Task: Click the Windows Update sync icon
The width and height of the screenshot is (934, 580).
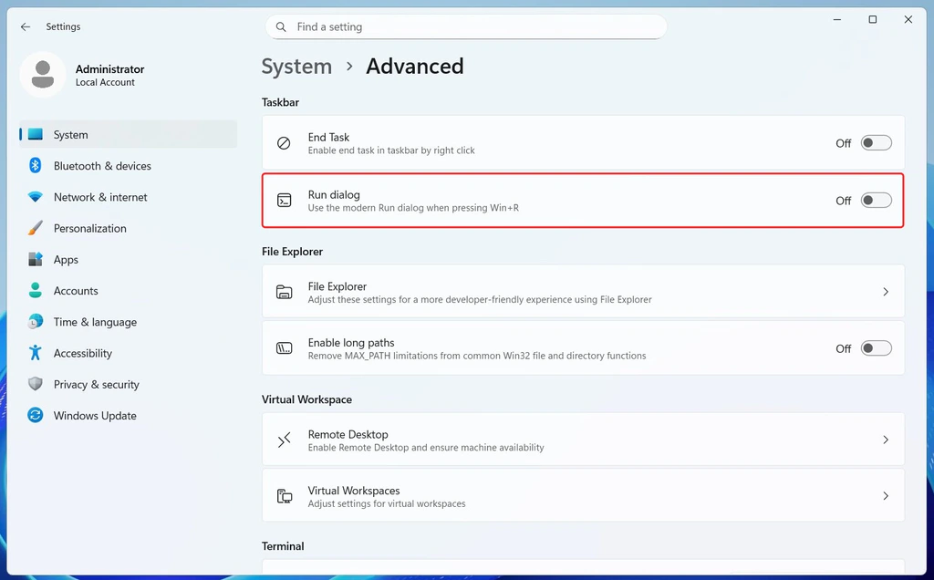Action: click(36, 415)
